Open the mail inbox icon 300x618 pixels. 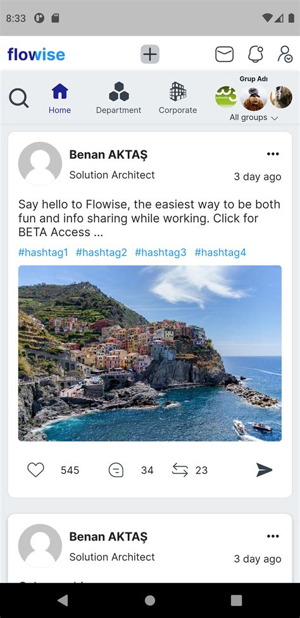point(224,54)
